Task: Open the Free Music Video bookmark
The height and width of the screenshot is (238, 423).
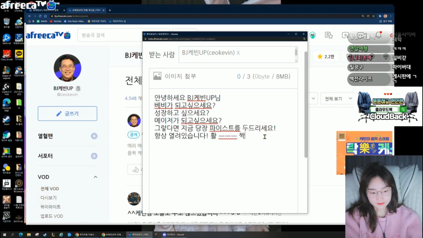Action: 74,21
